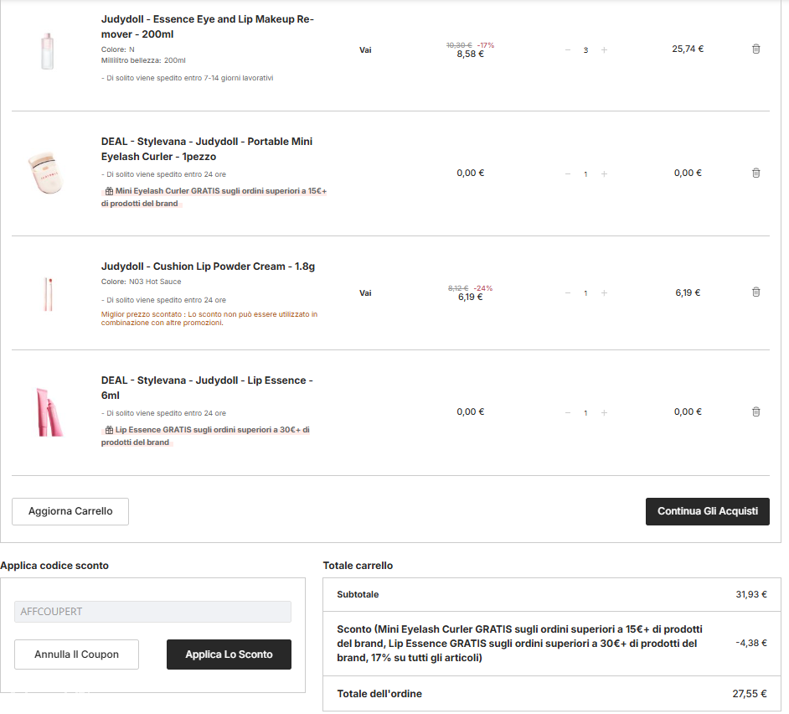Click plus on Mini Eyelash Curler quantity

pyautogui.click(x=604, y=174)
